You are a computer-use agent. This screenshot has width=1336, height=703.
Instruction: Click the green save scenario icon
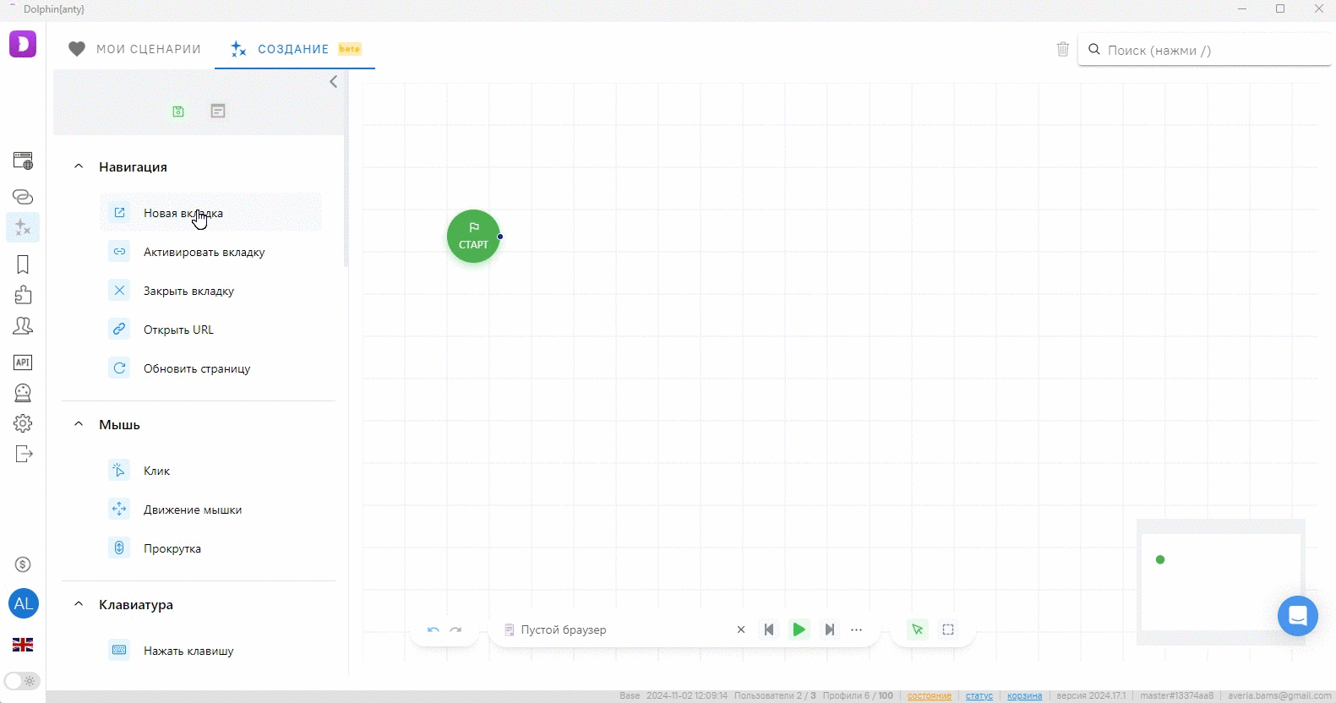[178, 112]
